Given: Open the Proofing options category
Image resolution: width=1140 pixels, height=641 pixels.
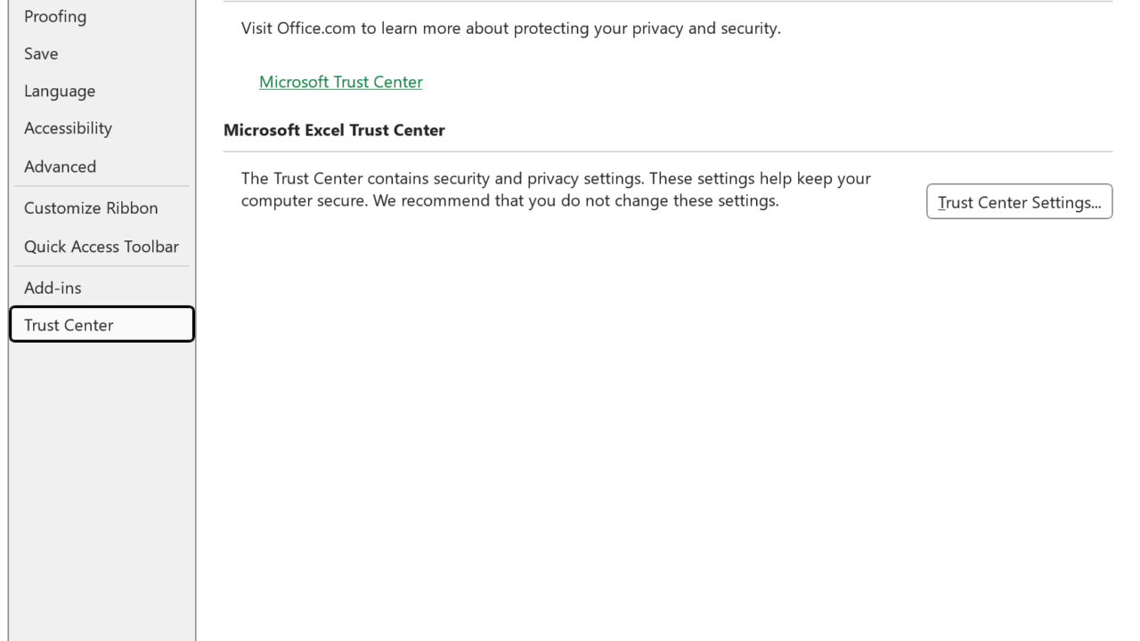Looking at the screenshot, I should click(55, 16).
